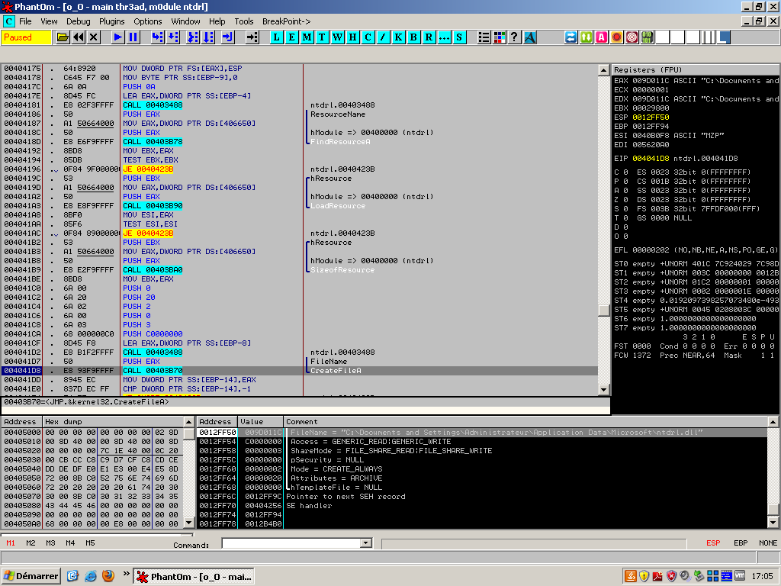Show References with R button

(429, 37)
